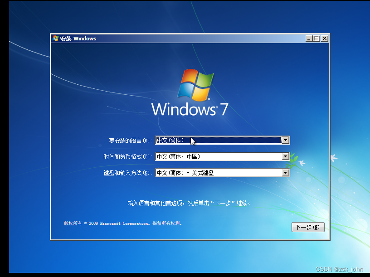Click the Windows 7 wordmark text
This screenshot has width=370, height=277.
point(190,109)
